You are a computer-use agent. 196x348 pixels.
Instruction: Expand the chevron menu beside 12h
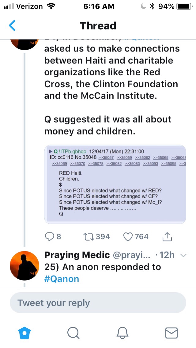(183, 255)
